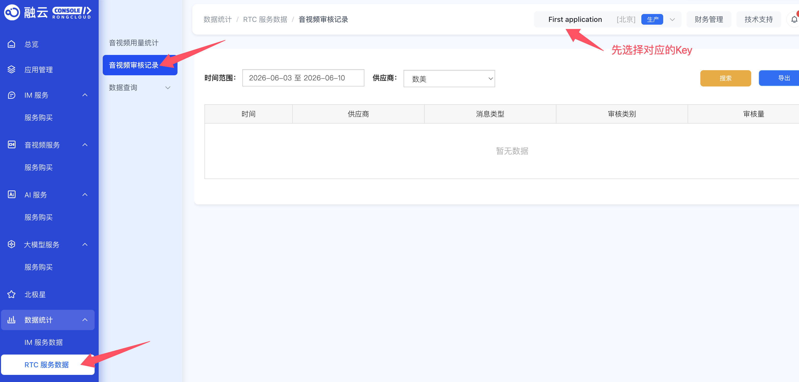
Task: Click the 北极星 star icon
Action: click(x=11, y=294)
